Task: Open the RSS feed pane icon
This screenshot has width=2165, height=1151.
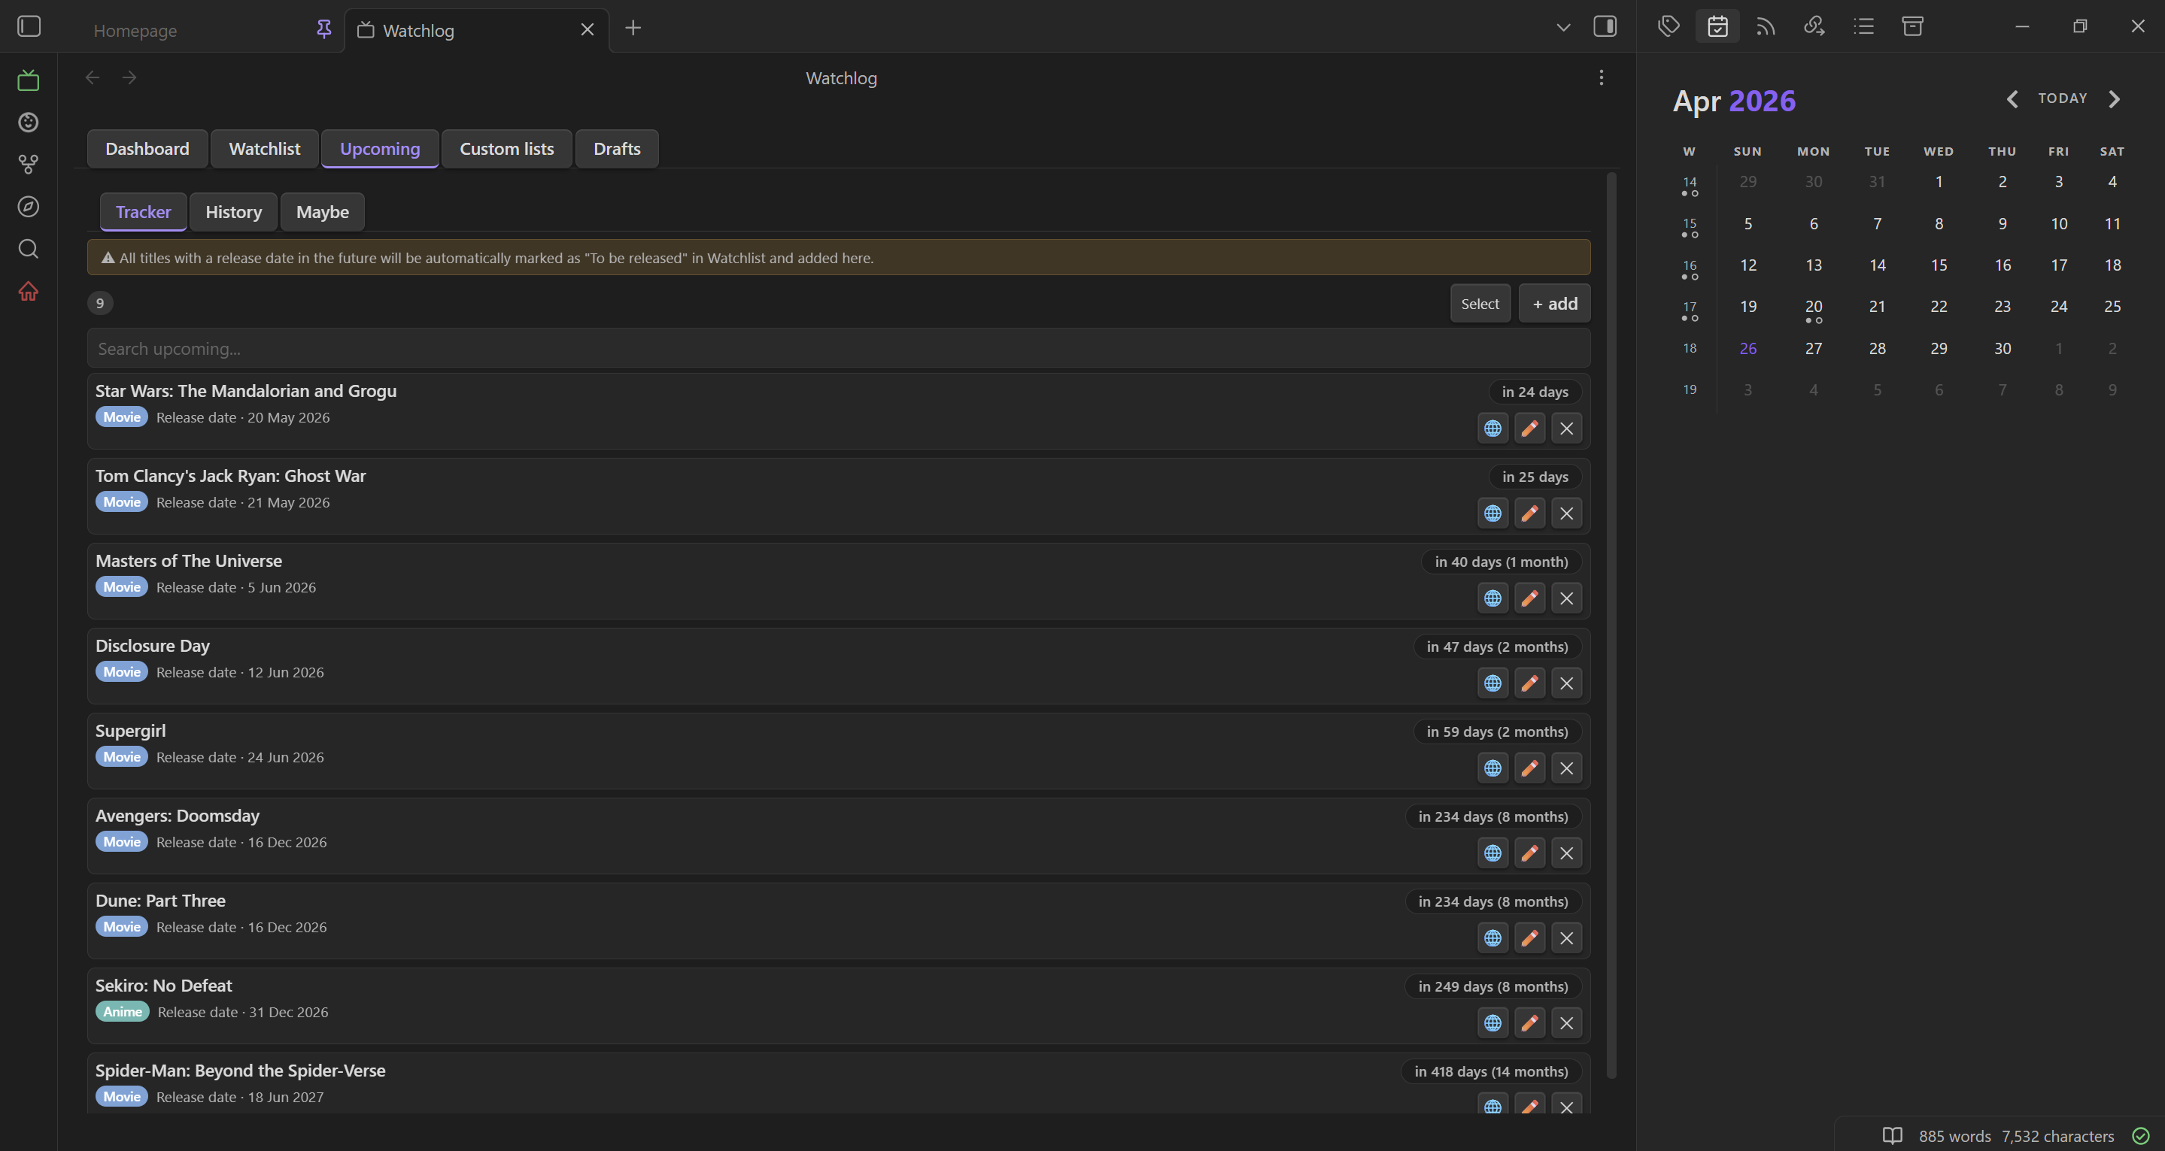Action: (x=1766, y=27)
